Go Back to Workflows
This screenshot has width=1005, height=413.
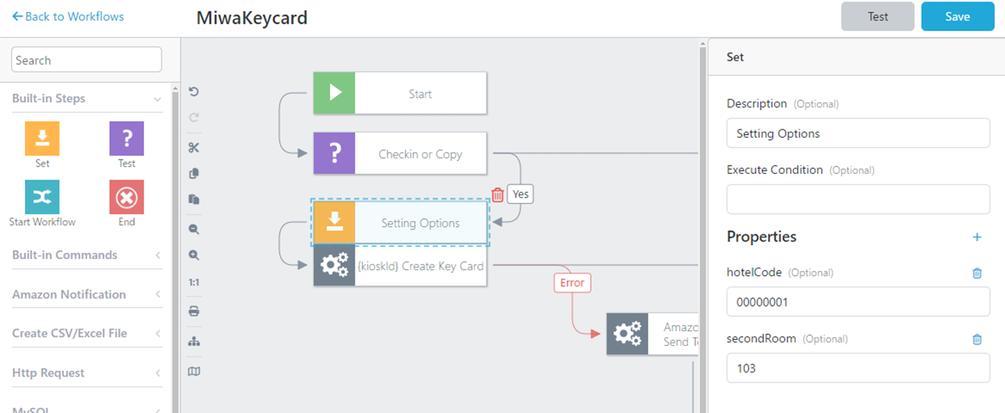tap(68, 17)
